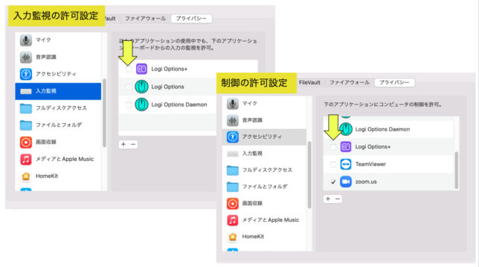
Task: Enable the Logi Options+ input monitoring checkbox
Action: coord(129,70)
